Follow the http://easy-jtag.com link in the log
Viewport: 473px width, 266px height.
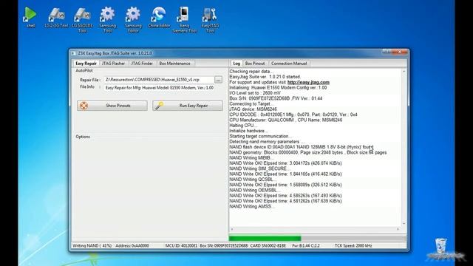tap(308, 82)
